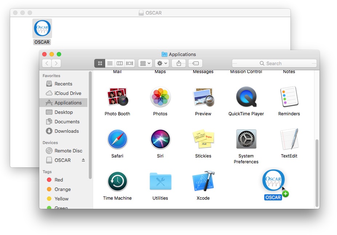
Task: Select the Reminders app icon
Action: point(289,97)
